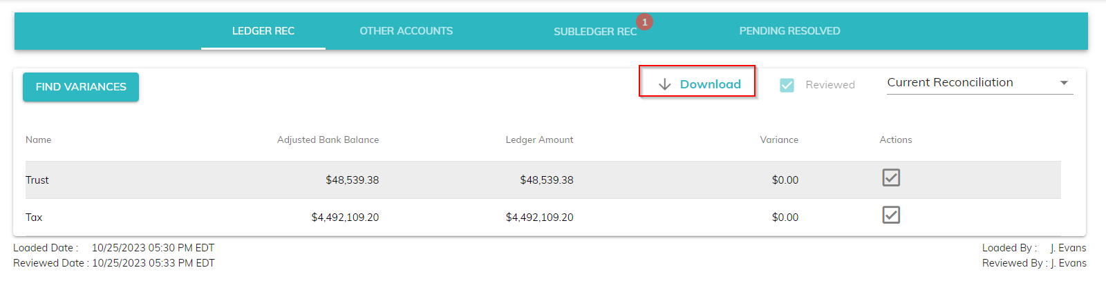Click the Ledger Amount column header

pyautogui.click(x=539, y=139)
